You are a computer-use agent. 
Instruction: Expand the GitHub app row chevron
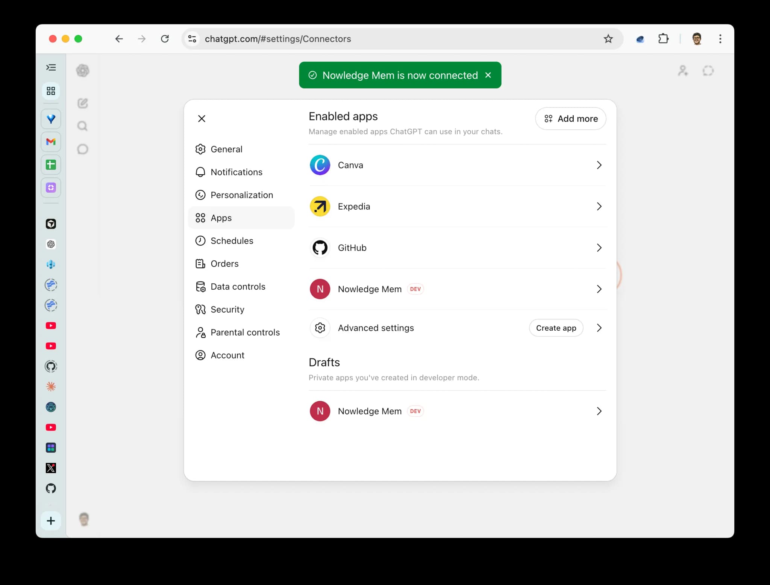(x=599, y=248)
